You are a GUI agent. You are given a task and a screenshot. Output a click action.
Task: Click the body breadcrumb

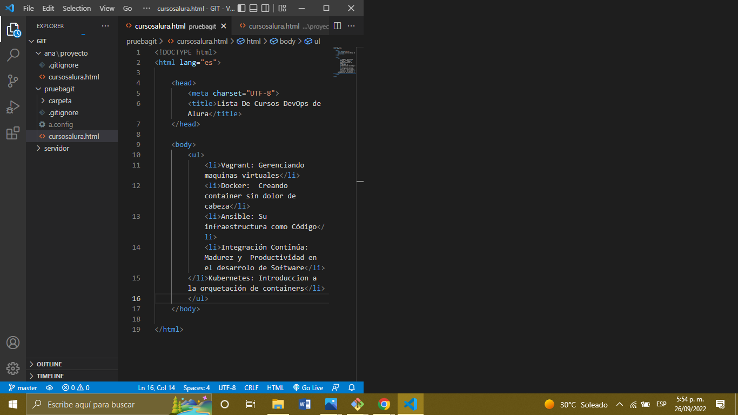click(x=283, y=41)
